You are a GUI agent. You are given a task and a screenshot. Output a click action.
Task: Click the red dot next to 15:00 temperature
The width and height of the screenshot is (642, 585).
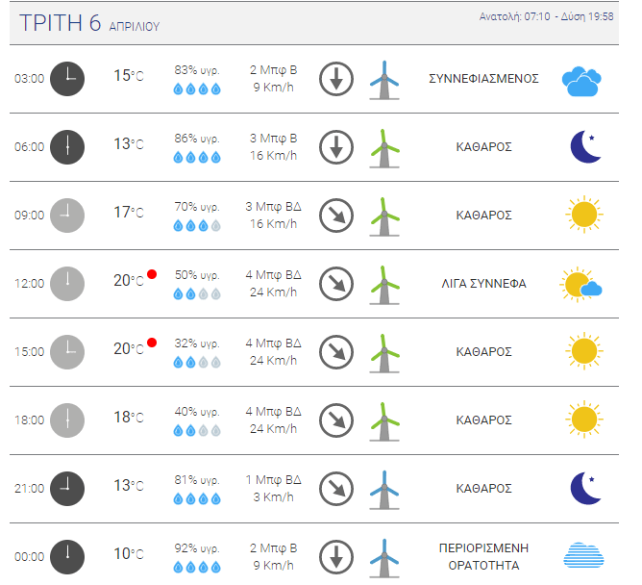(152, 343)
